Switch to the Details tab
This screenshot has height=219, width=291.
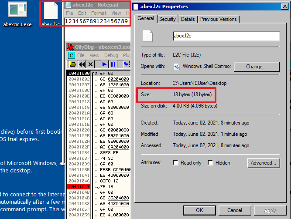pyautogui.click(x=188, y=19)
